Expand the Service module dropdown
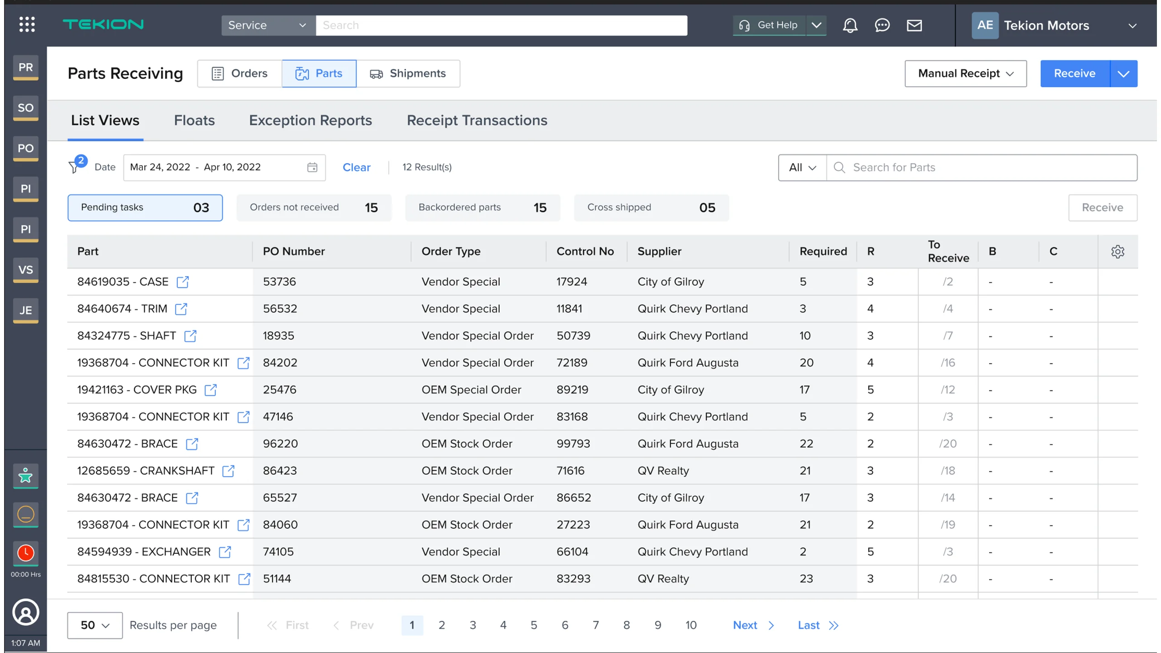 [x=268, y=25]
